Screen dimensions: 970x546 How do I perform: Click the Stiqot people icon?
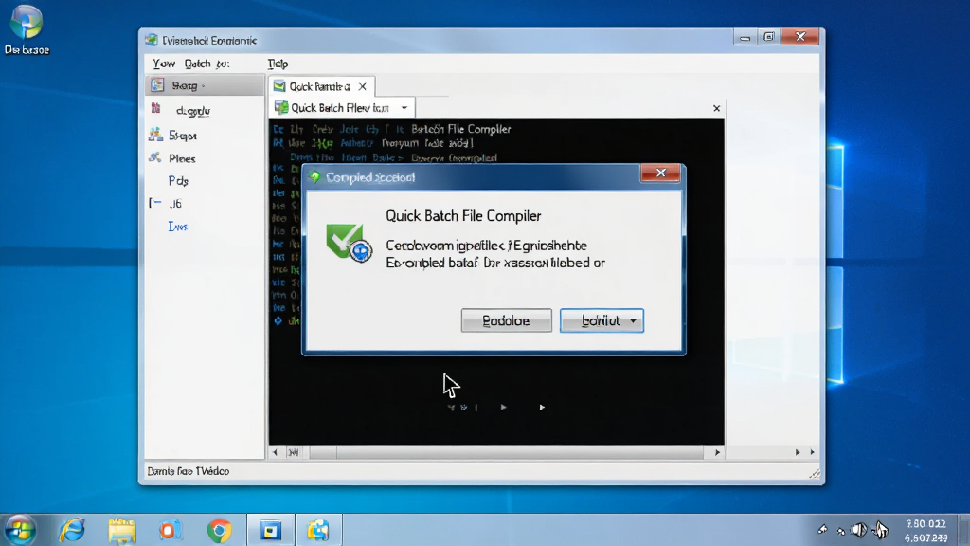click(155, 134)
